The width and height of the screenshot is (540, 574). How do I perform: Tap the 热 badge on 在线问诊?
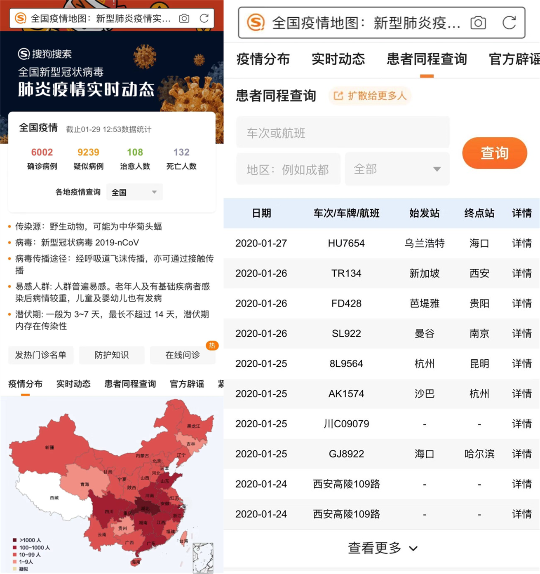212,345
